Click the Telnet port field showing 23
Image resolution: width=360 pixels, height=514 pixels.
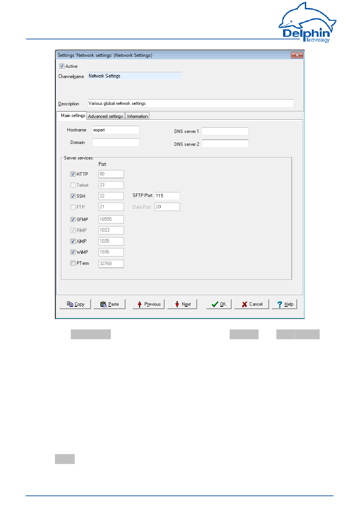[x=111, y=185]
